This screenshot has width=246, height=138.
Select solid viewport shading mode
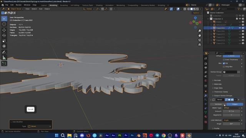(191, 9)
